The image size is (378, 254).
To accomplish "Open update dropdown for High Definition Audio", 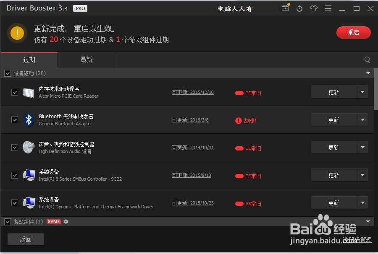I will pos(363,147).
